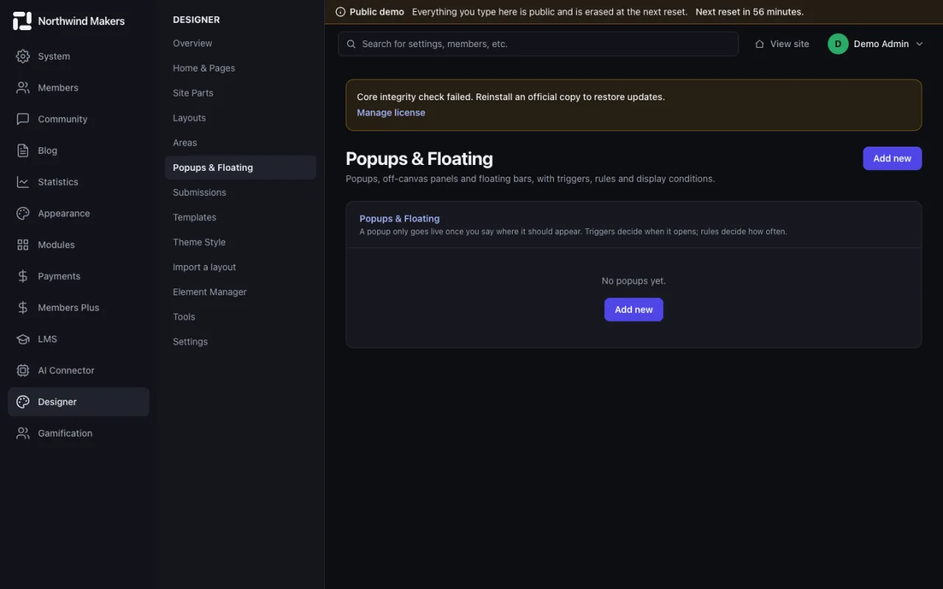Open Site Parts section
The height and width of the screenshot is (589, 943).
pyautogui.click(x=240, y=93)
